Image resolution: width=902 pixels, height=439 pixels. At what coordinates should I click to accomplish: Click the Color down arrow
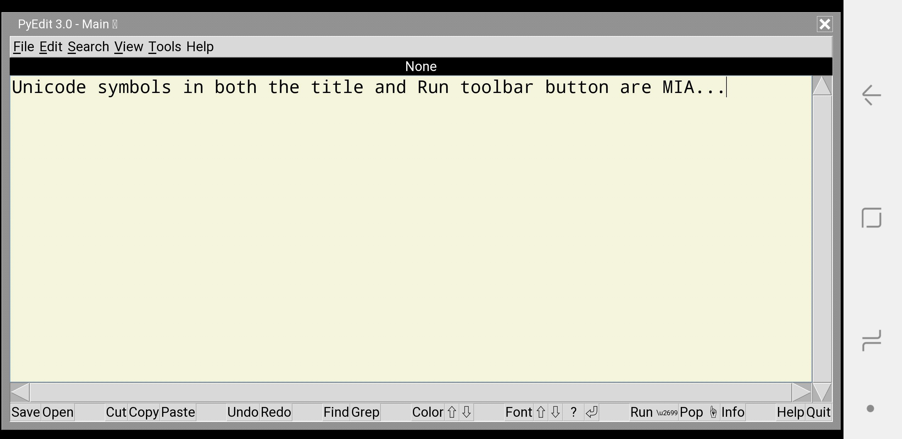(x=467, y=412)
